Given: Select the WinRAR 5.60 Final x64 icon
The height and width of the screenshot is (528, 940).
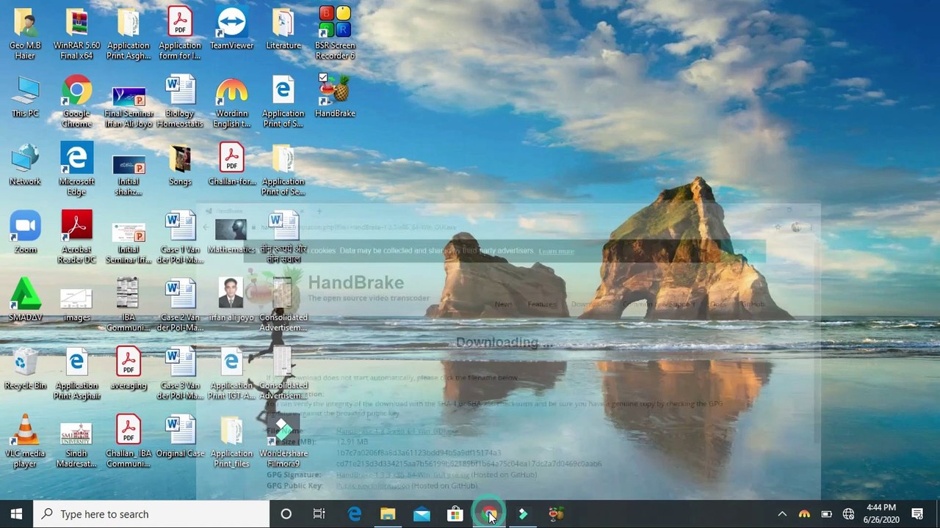Looking at the screenshot, I should click(x=76, y=34).
